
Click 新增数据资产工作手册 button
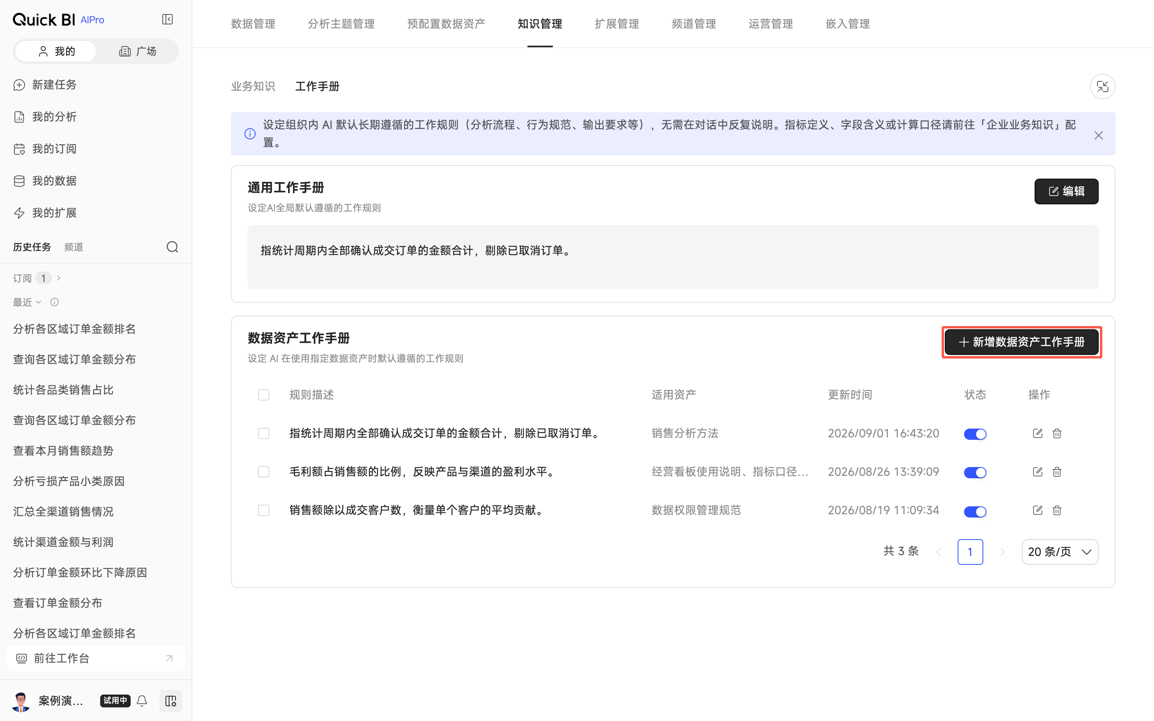[x=1021, y=342]
